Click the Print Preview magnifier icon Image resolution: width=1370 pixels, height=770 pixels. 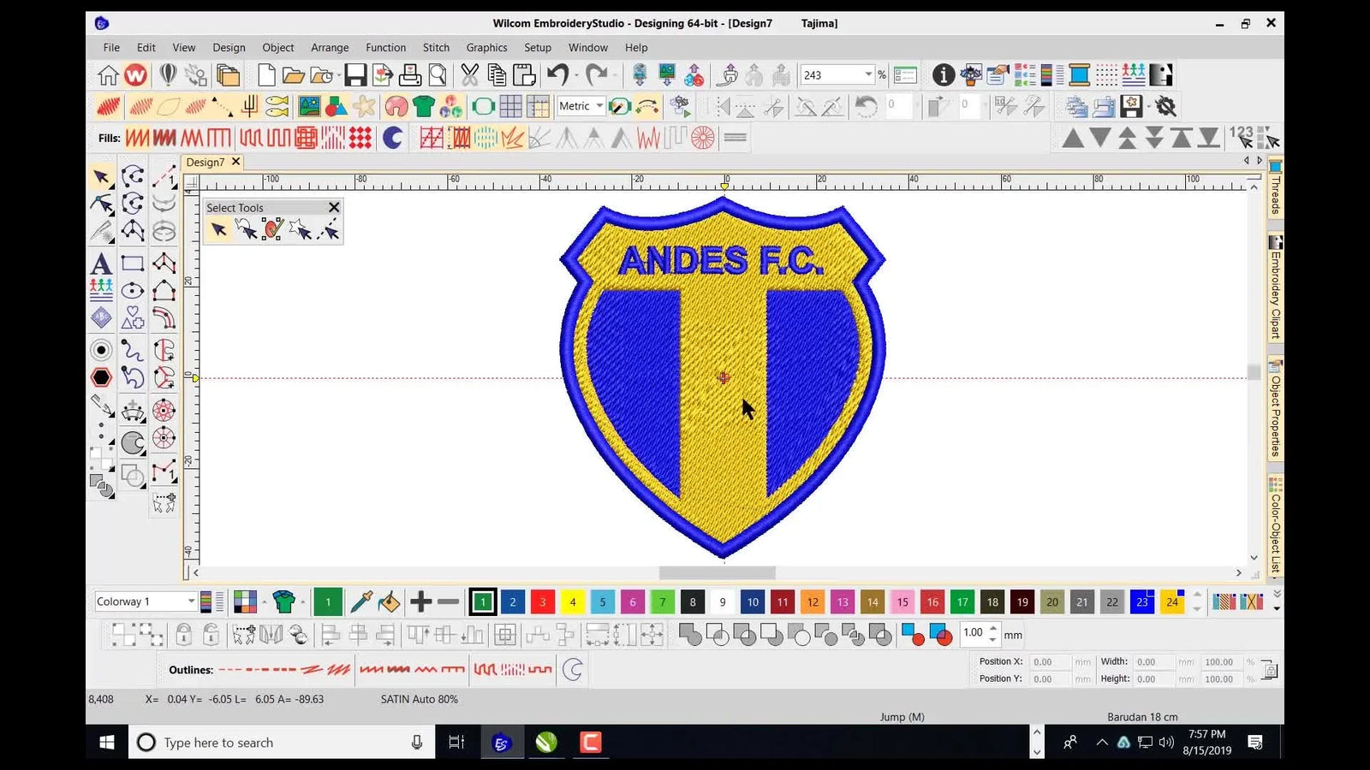coord(438,75)
